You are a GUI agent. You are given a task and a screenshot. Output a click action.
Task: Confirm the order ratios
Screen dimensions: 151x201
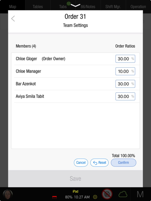(x=123, y=163)
